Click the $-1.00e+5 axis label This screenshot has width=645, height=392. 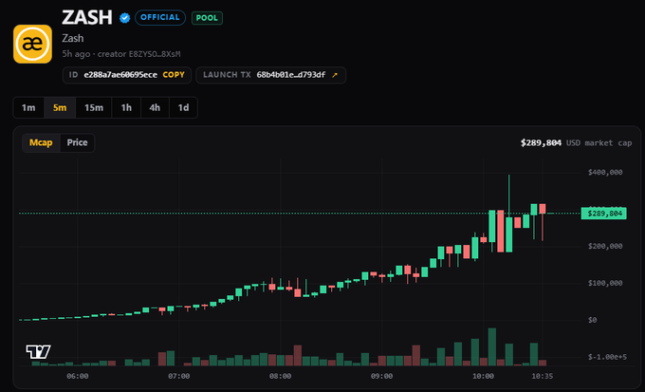[608, 357]
